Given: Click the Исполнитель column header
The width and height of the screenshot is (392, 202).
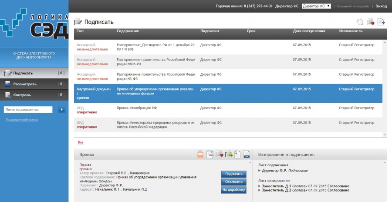Looking at the screenshot, I should pos(351,31).
